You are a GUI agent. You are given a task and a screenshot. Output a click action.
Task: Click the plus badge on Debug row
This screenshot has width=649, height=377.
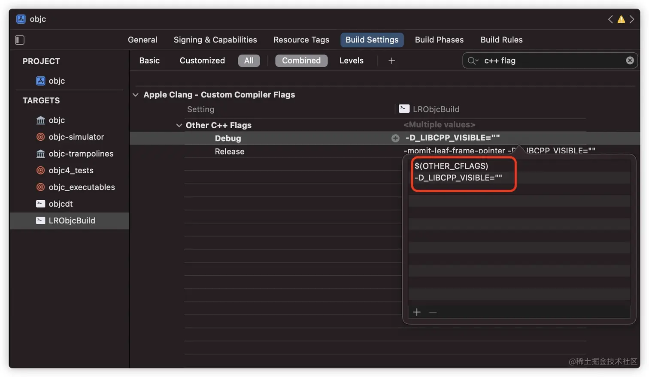click(x=395, y=138)
